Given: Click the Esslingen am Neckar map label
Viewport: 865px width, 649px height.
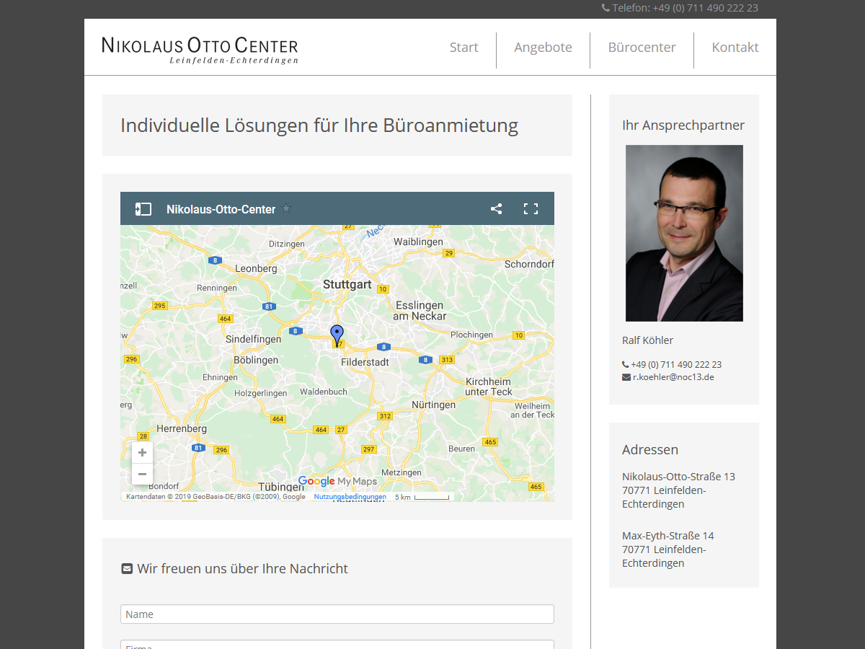Looking at the screenshot, I should (420, 311).
